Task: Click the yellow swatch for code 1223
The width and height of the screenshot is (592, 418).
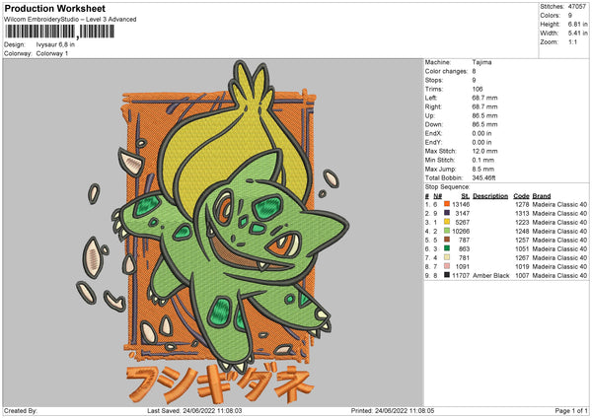Action: click(447, 222)
